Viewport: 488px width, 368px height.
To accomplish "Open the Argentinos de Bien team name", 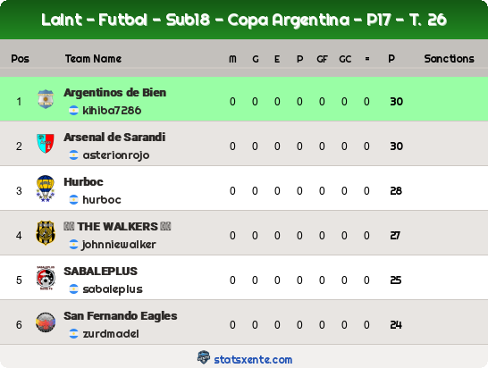I will [x=114, y=93].
